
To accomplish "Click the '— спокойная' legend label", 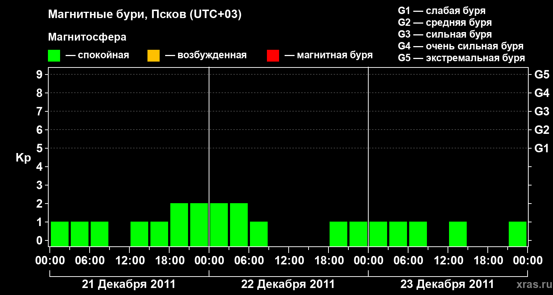I will (97, 55).
